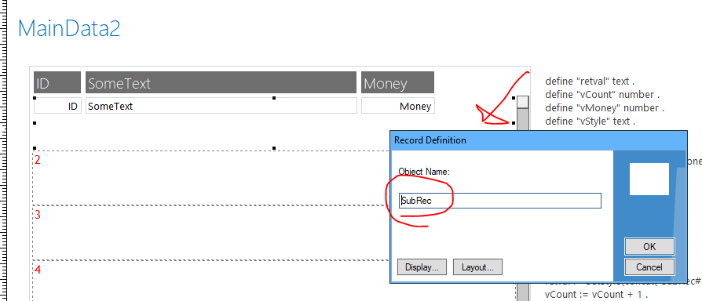Focus the Object Name field containing SubRec
This screenshot has height=301, width=702.
pos(499,201)
